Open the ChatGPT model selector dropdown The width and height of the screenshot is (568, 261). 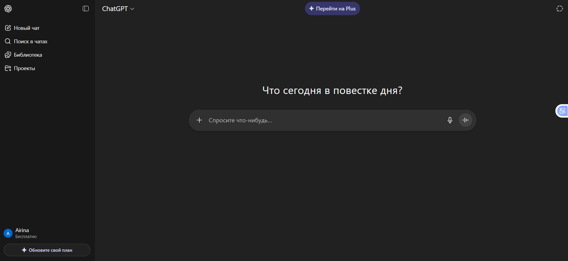118,8
